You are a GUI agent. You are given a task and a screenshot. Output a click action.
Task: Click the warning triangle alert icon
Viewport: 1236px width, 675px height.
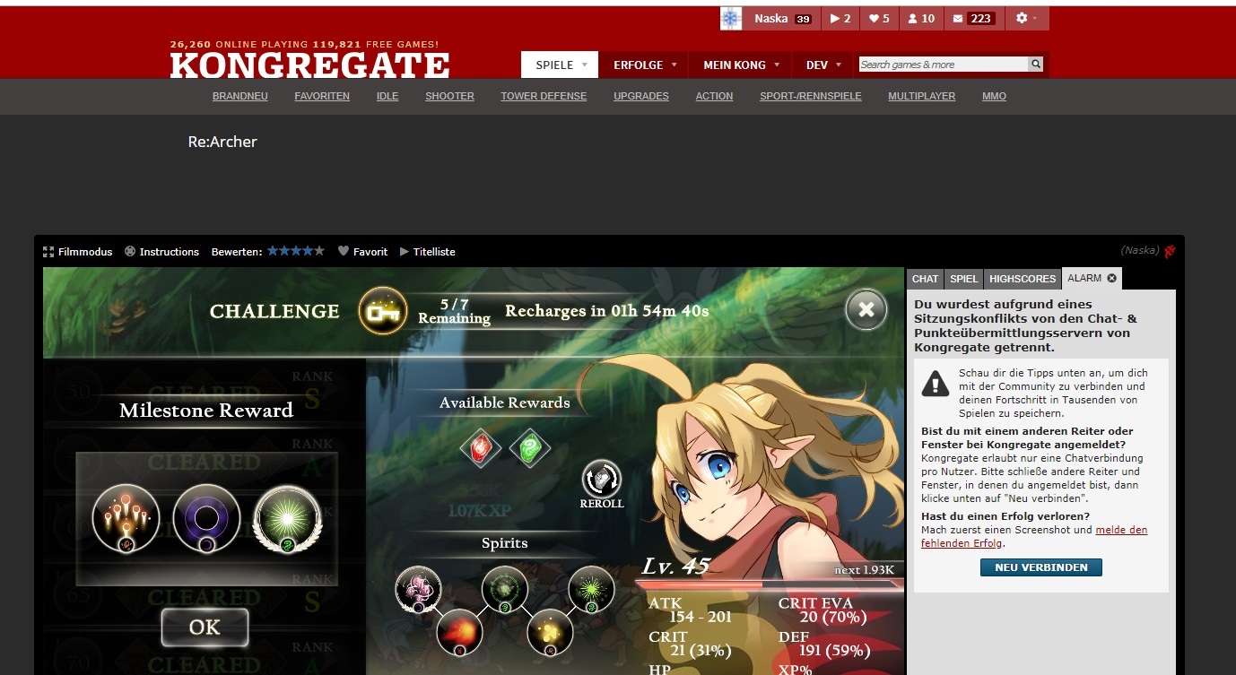point(936,384)
